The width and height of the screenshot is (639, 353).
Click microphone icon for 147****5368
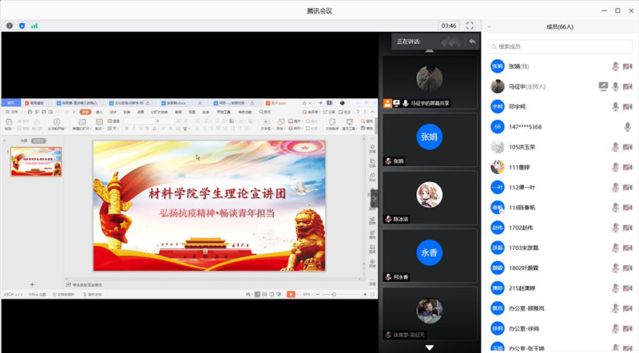(628, 127)
